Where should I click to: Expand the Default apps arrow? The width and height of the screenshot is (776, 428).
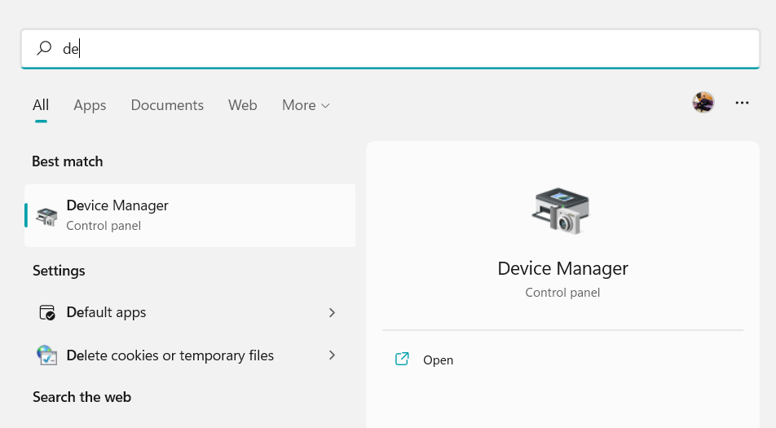332,313
